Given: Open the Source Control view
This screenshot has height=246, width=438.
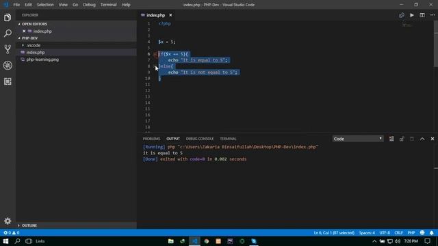Looking at the screenshot, I should pos(8,49).
